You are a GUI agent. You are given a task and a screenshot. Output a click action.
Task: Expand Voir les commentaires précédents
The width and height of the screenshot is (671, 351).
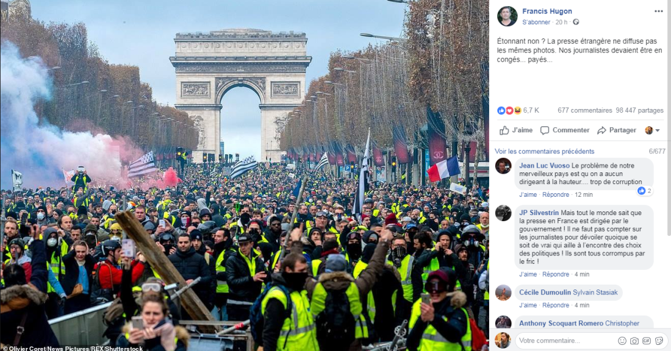(544, 151)
